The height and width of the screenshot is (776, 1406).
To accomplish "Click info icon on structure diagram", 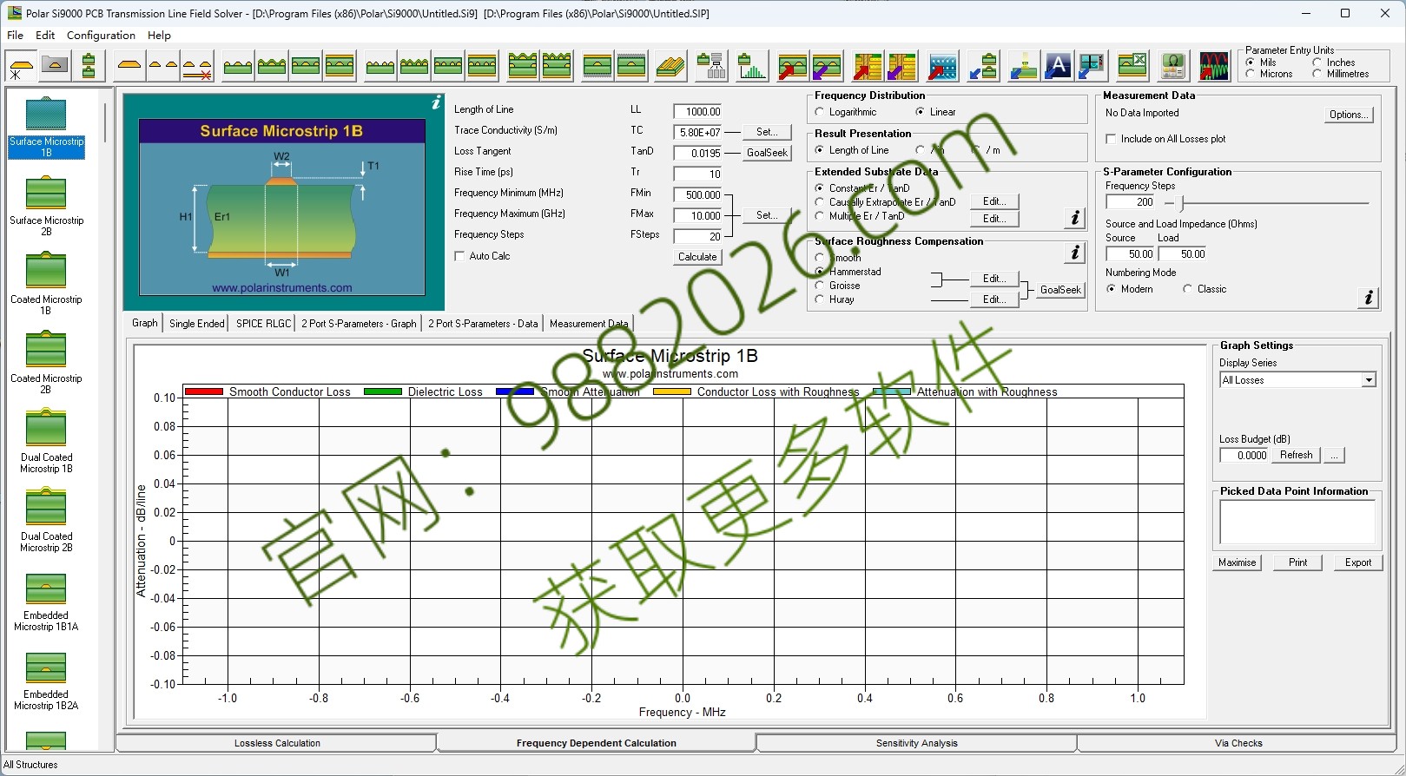I will pyautogui.click(x=436, y=103).
